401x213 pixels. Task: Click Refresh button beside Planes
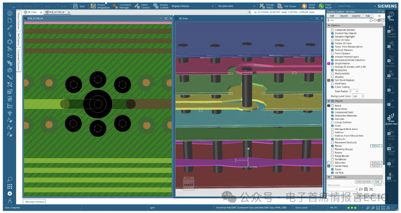click(376, 146)
